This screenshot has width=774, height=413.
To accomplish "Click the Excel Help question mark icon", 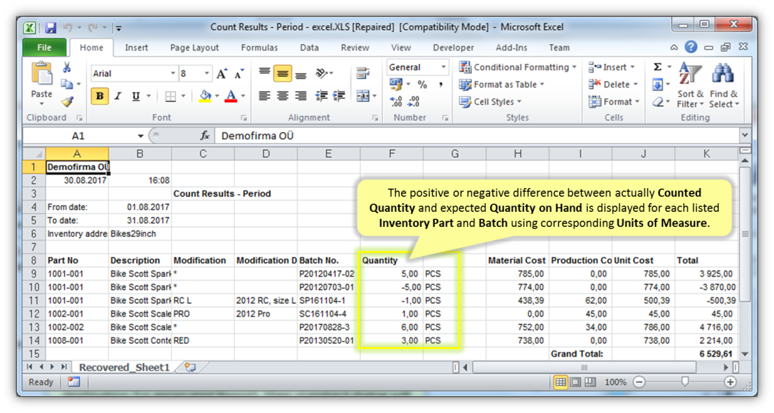I will pos(691,47).
